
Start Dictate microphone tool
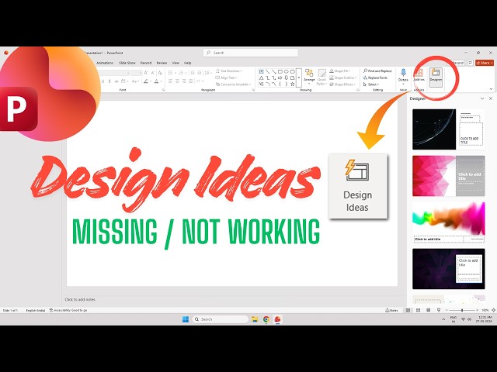click(x=403, y=75)
